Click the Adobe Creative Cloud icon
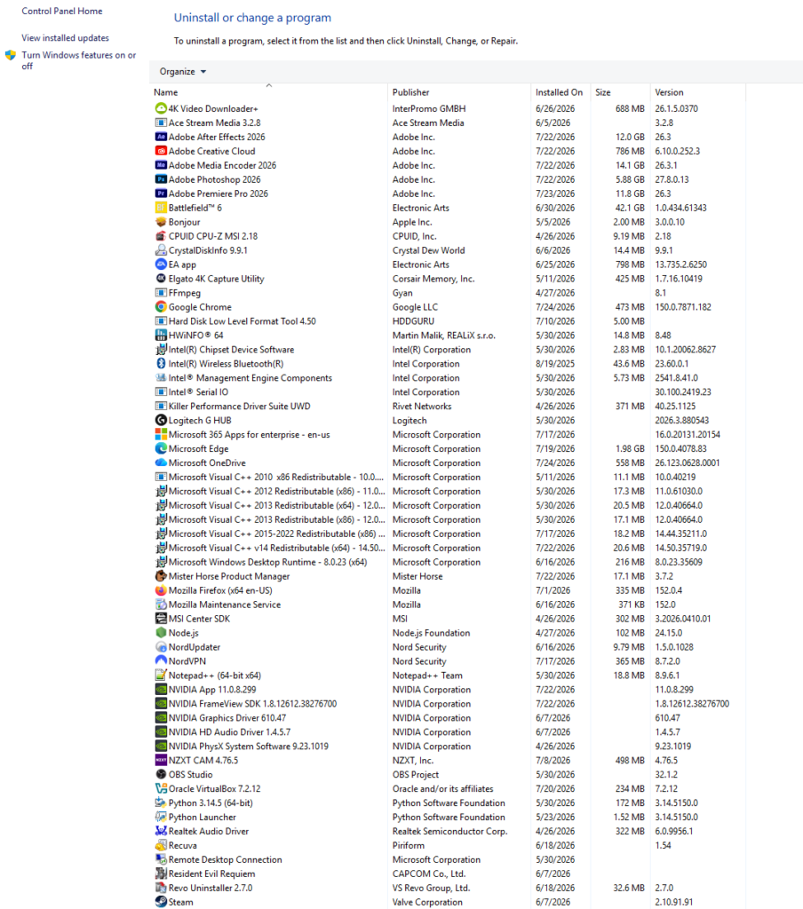This screenshot has width=803, height=909. pyautogui.click(x=161, y=151)
